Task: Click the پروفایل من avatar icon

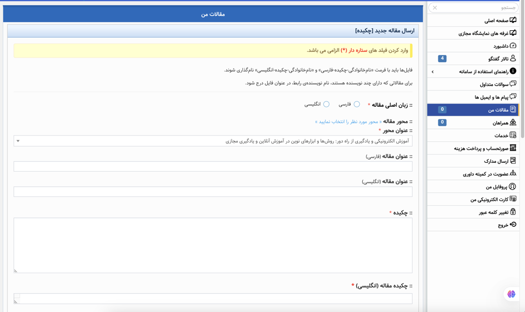Action: (x=512, y=186)
